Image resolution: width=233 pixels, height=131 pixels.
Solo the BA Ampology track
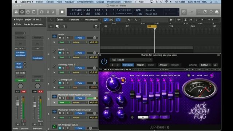63,128
